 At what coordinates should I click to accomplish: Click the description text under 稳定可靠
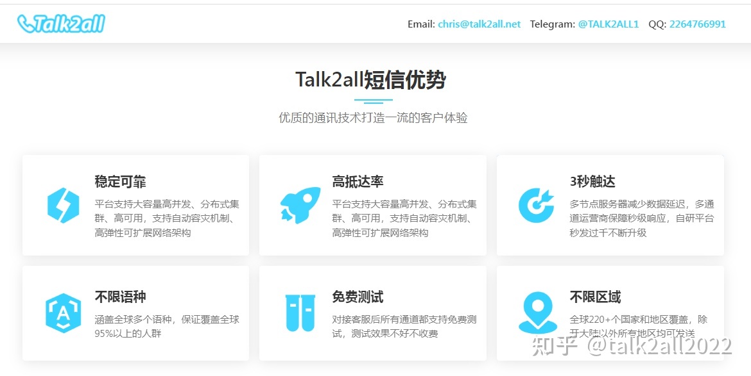coord(167,219)
